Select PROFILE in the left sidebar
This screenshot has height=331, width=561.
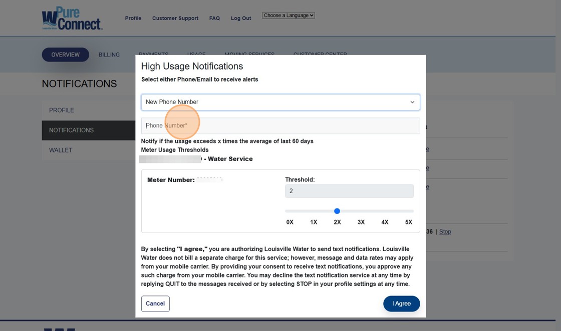(62, 110)
